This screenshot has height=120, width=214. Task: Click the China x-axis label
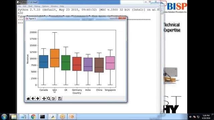(x=99, y=90)
